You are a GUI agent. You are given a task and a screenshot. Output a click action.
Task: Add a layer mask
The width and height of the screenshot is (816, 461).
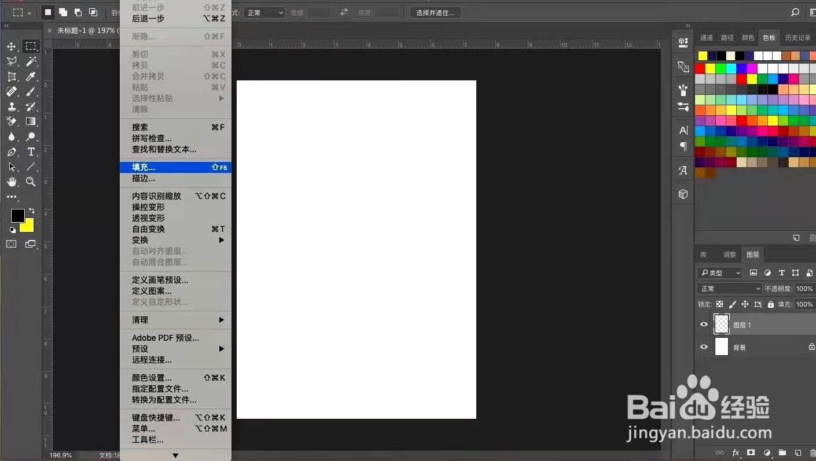751,453
